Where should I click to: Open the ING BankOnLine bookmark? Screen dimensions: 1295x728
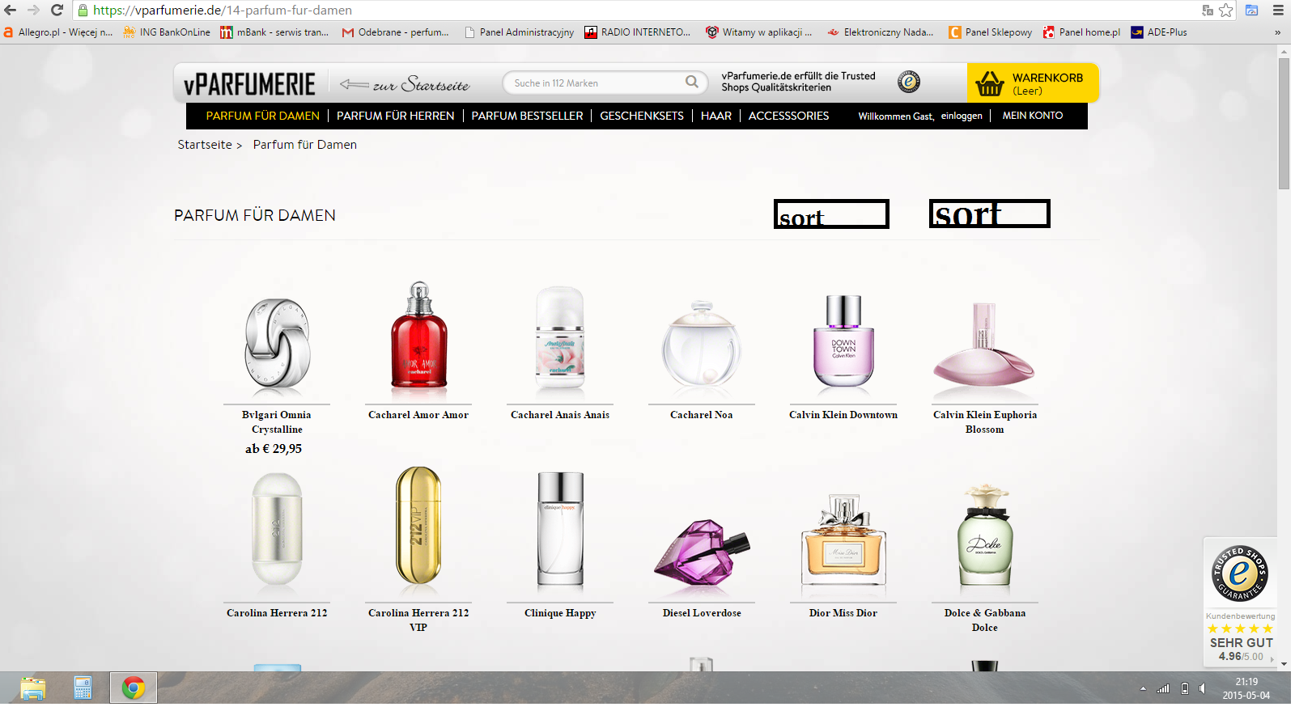point(167,32)
